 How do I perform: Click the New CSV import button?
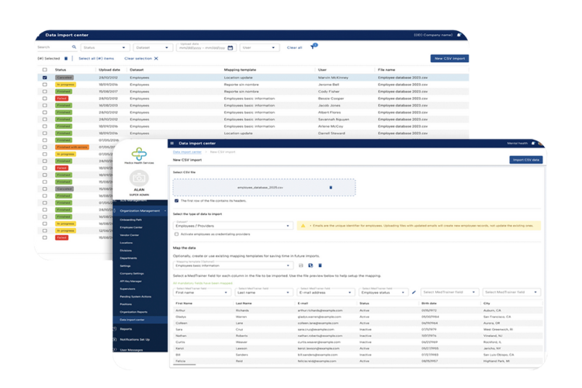(450, 58)
